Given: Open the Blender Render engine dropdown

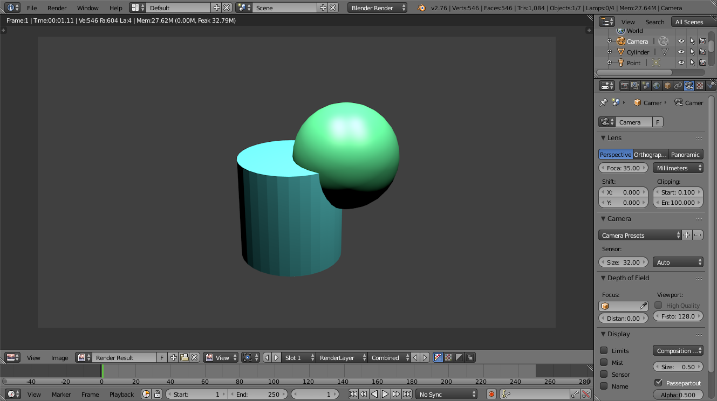Looking at the screenshot, I should pos(377,8).
